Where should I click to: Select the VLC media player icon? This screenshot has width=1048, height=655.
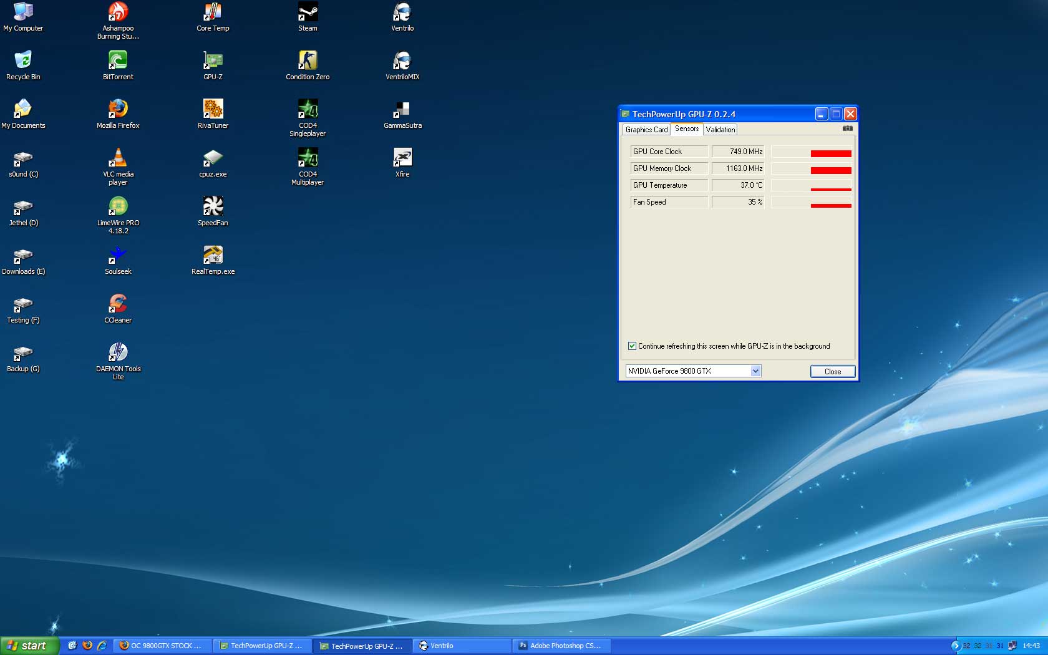[x=118, y=167]
